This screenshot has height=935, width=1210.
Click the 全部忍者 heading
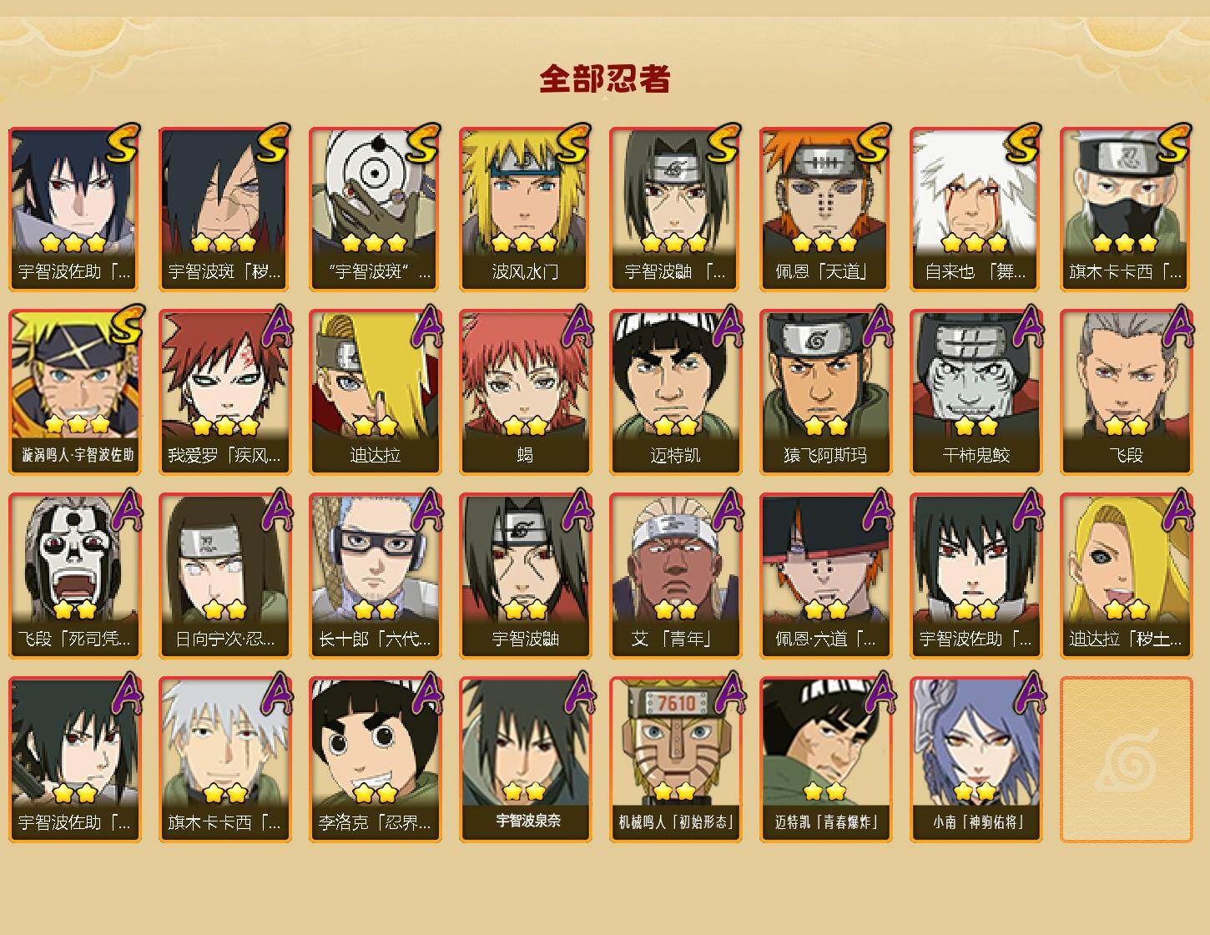tap(605, 79)
